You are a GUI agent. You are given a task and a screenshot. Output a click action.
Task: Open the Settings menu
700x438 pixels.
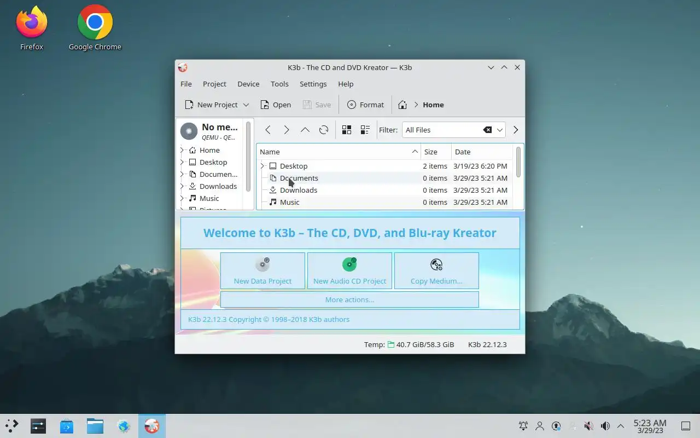(x=313, y=84)
